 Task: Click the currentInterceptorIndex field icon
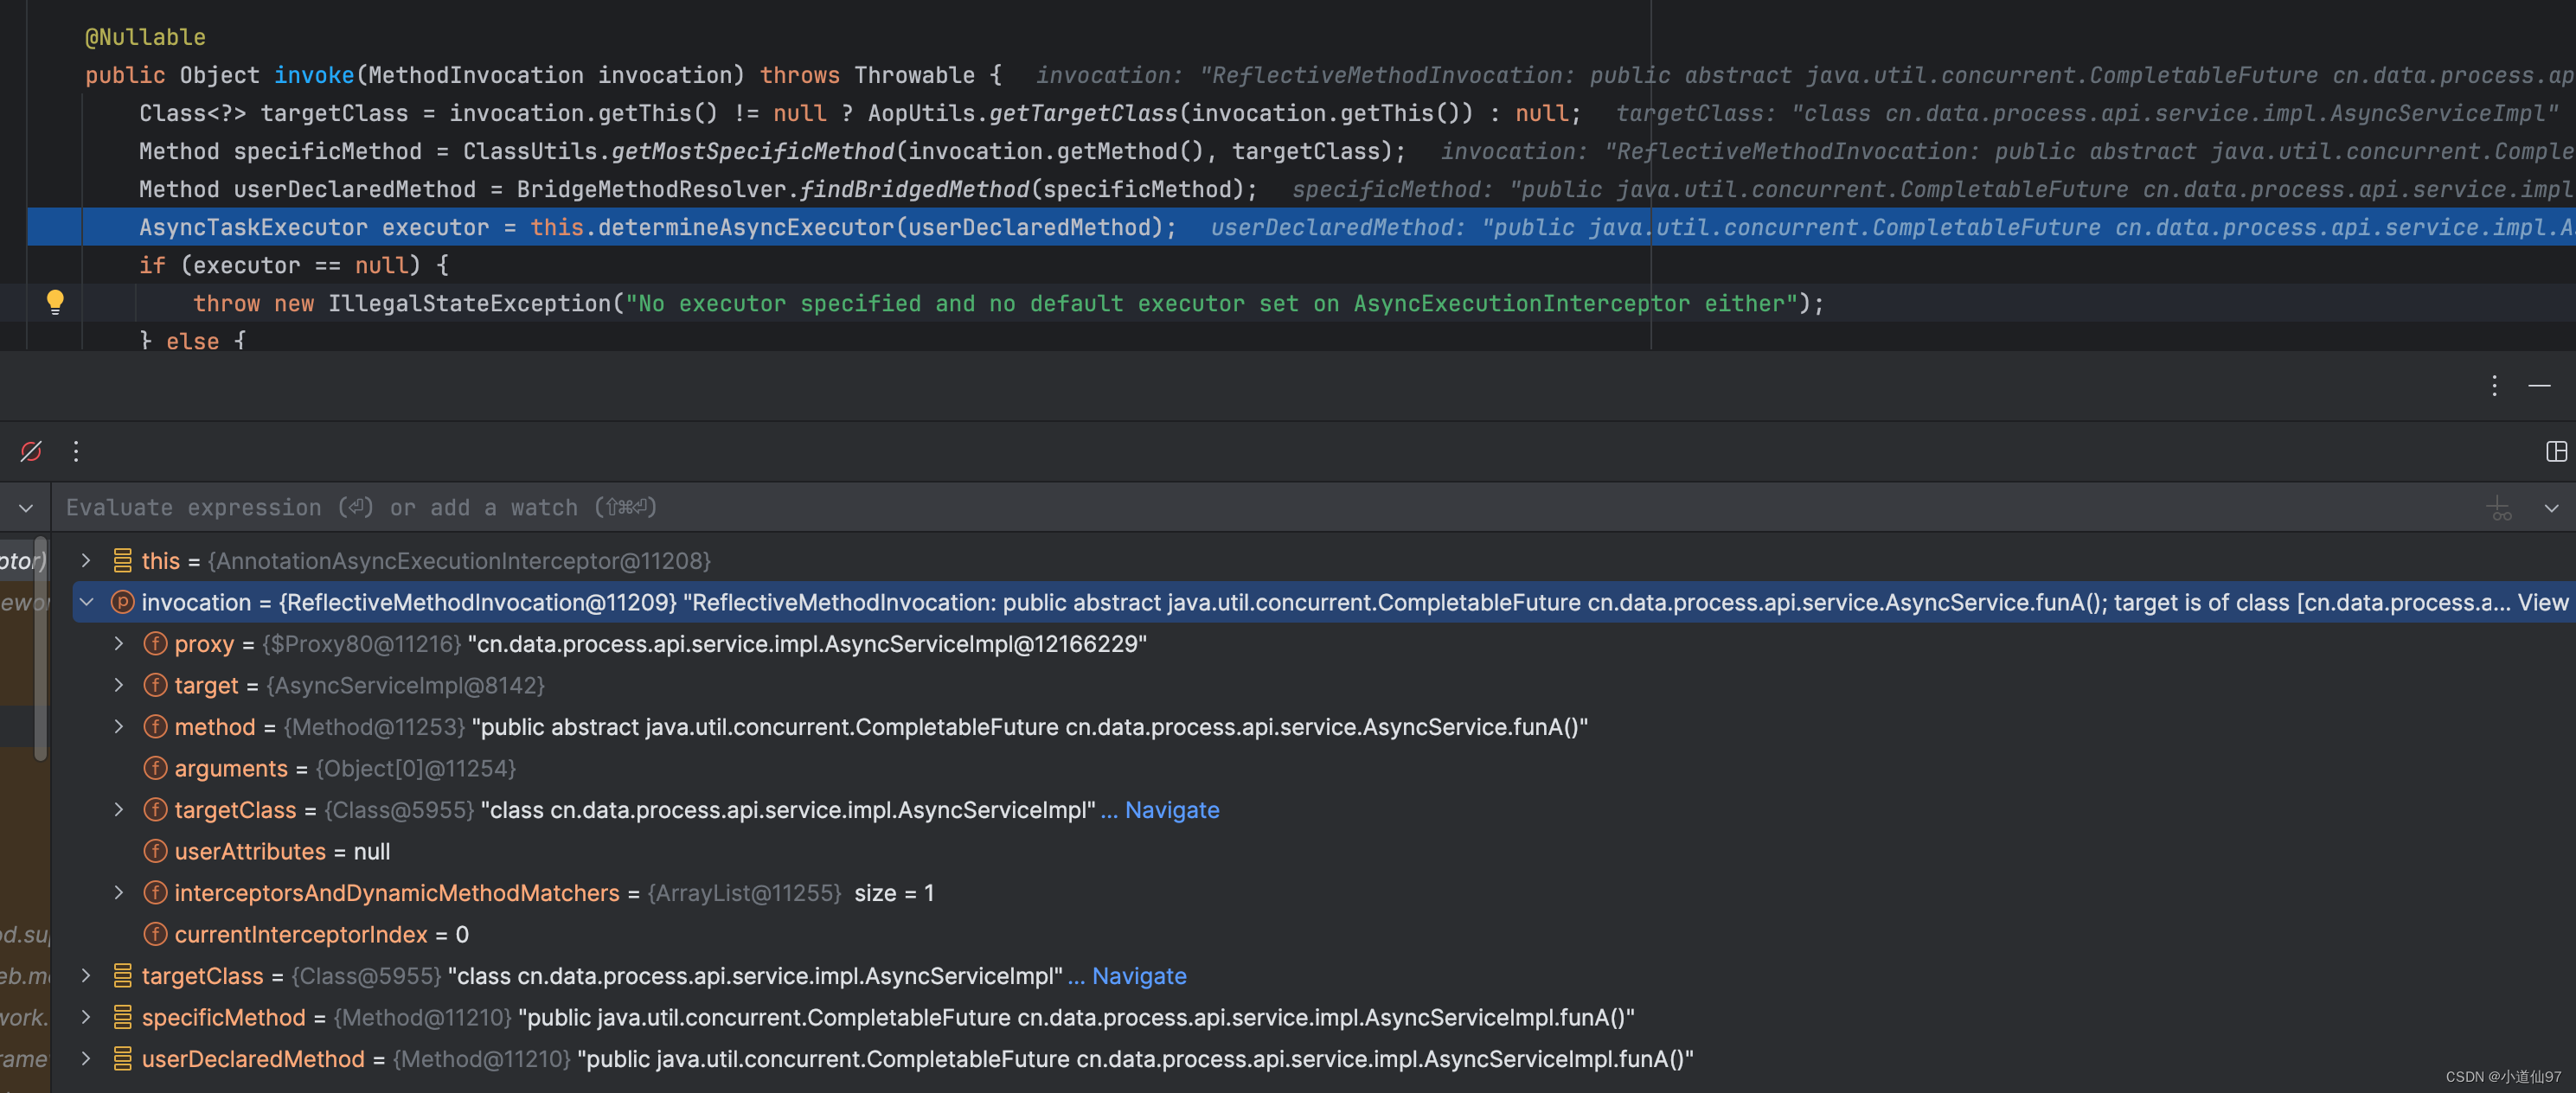(x=155, y=934)
